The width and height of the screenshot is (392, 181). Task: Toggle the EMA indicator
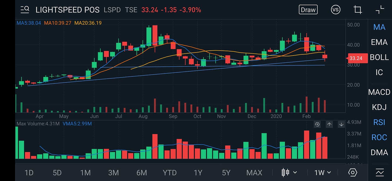(x=379, y=42)
